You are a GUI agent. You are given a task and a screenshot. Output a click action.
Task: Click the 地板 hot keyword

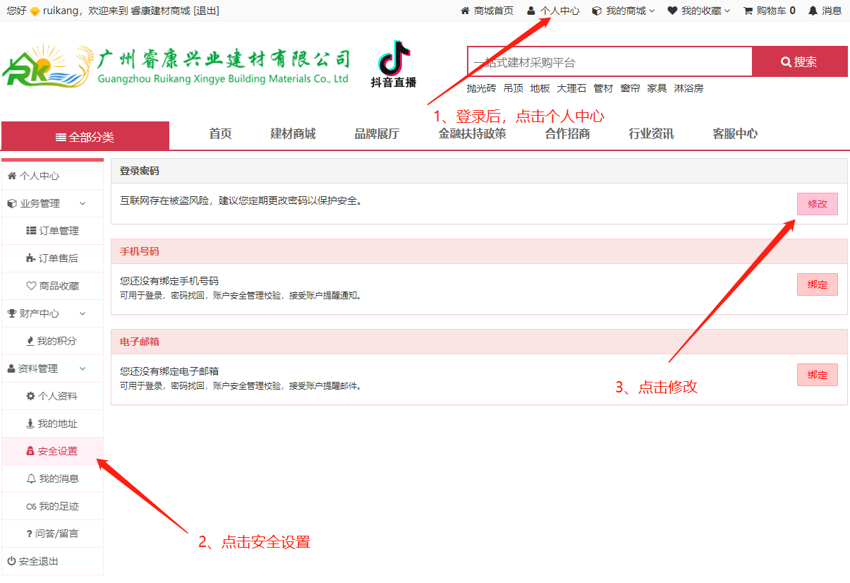point(540,88)
